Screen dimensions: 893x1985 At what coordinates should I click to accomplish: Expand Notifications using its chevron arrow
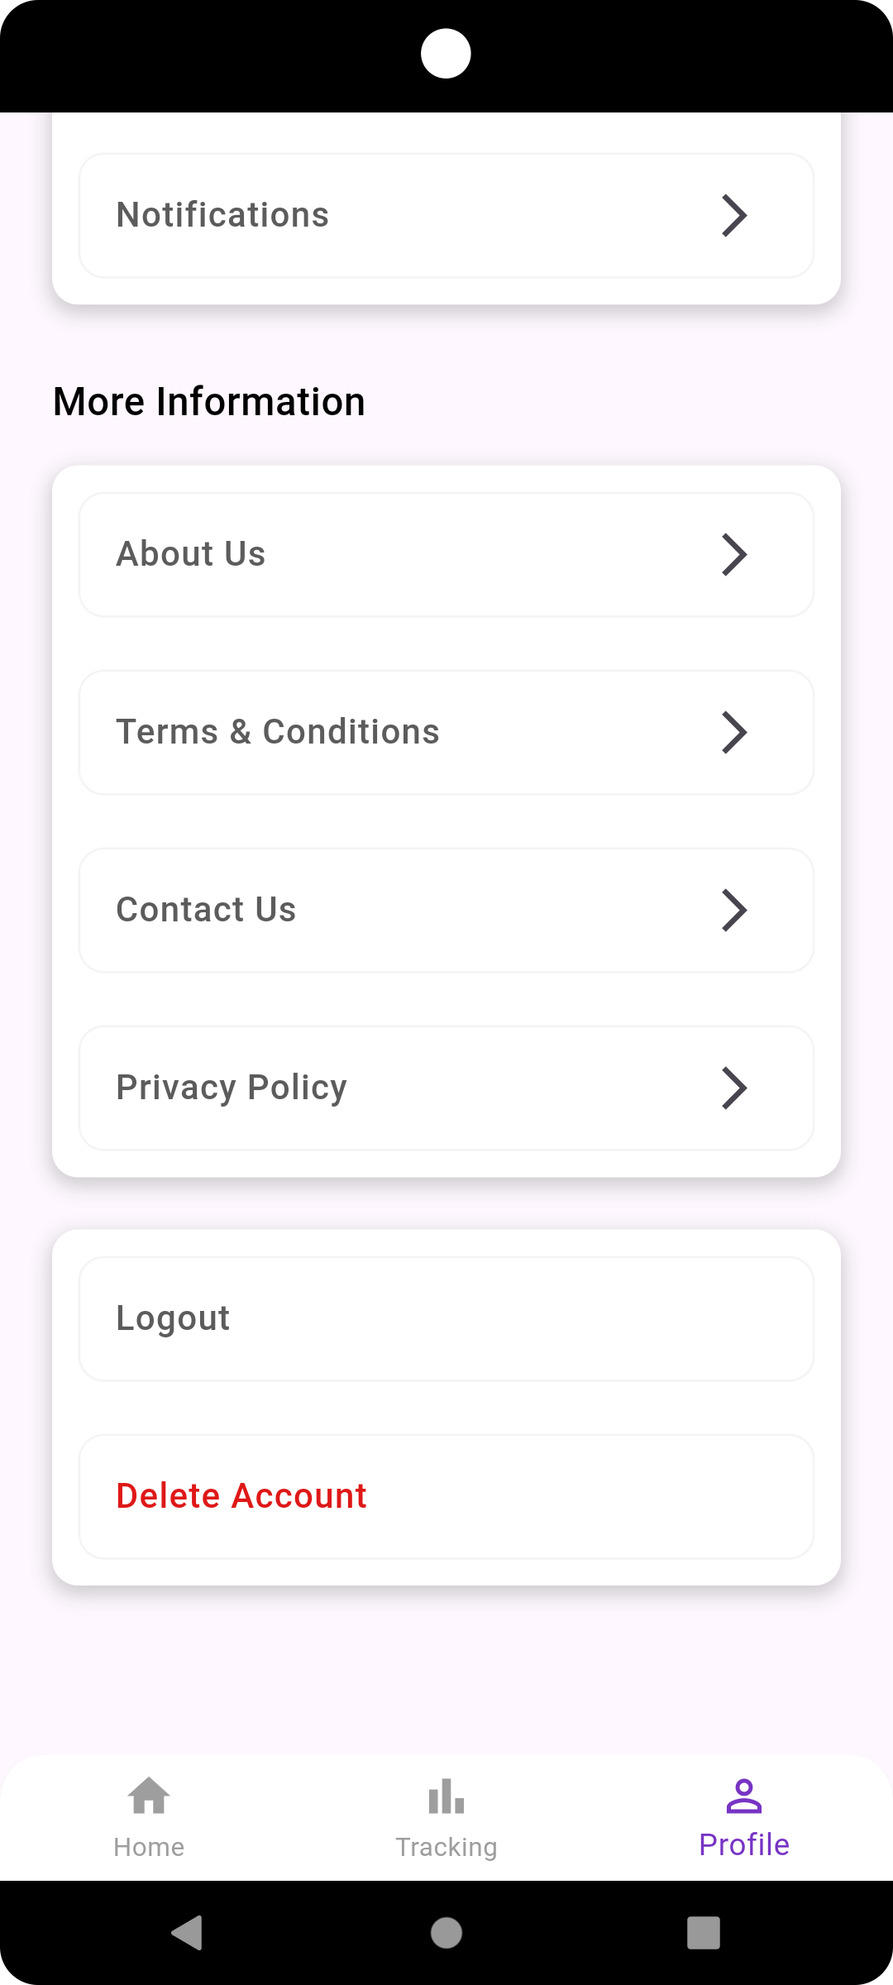(734, 216)
